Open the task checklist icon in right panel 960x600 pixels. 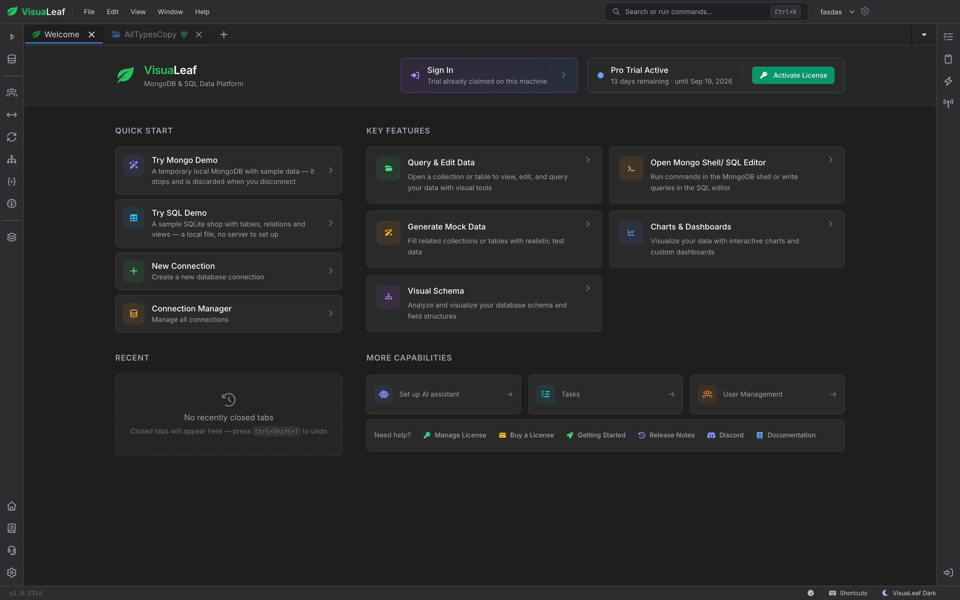(x=948, y=37)
